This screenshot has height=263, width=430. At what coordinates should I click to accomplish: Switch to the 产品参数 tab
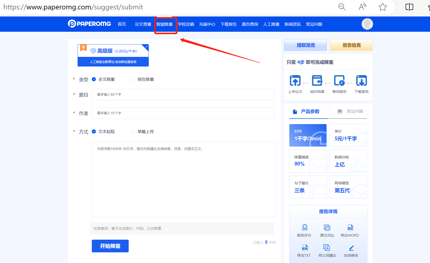(308, 111)
